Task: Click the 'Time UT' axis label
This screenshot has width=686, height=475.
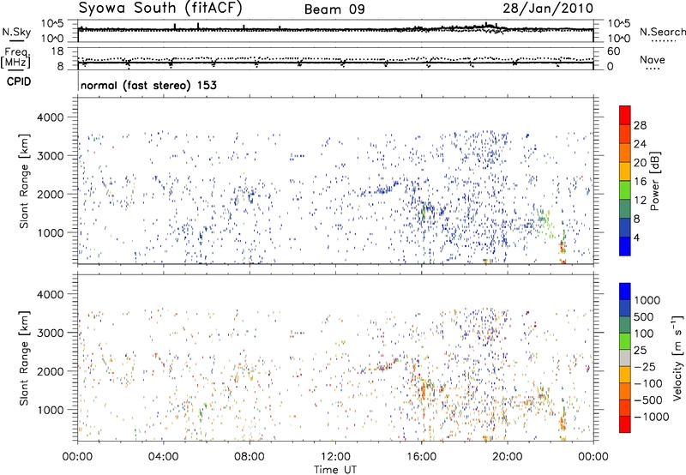Action: click(x=335, y=470)
